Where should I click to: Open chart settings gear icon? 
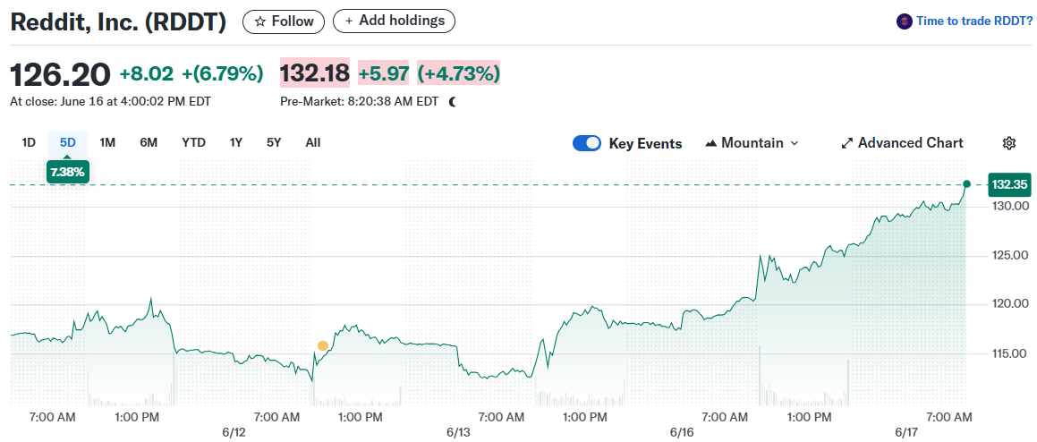point(1008,143)
